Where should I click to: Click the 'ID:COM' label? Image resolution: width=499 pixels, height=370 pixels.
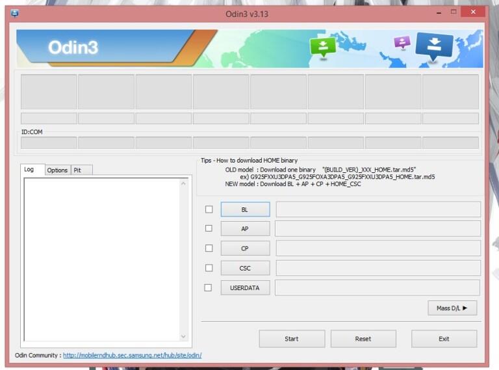coord(32,132)
